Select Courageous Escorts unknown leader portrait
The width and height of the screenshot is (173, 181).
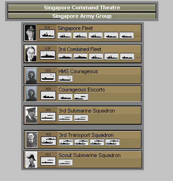31,93
